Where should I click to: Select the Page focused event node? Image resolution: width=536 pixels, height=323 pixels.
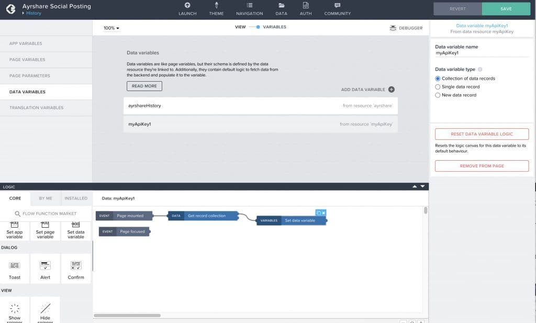point(125,231)
